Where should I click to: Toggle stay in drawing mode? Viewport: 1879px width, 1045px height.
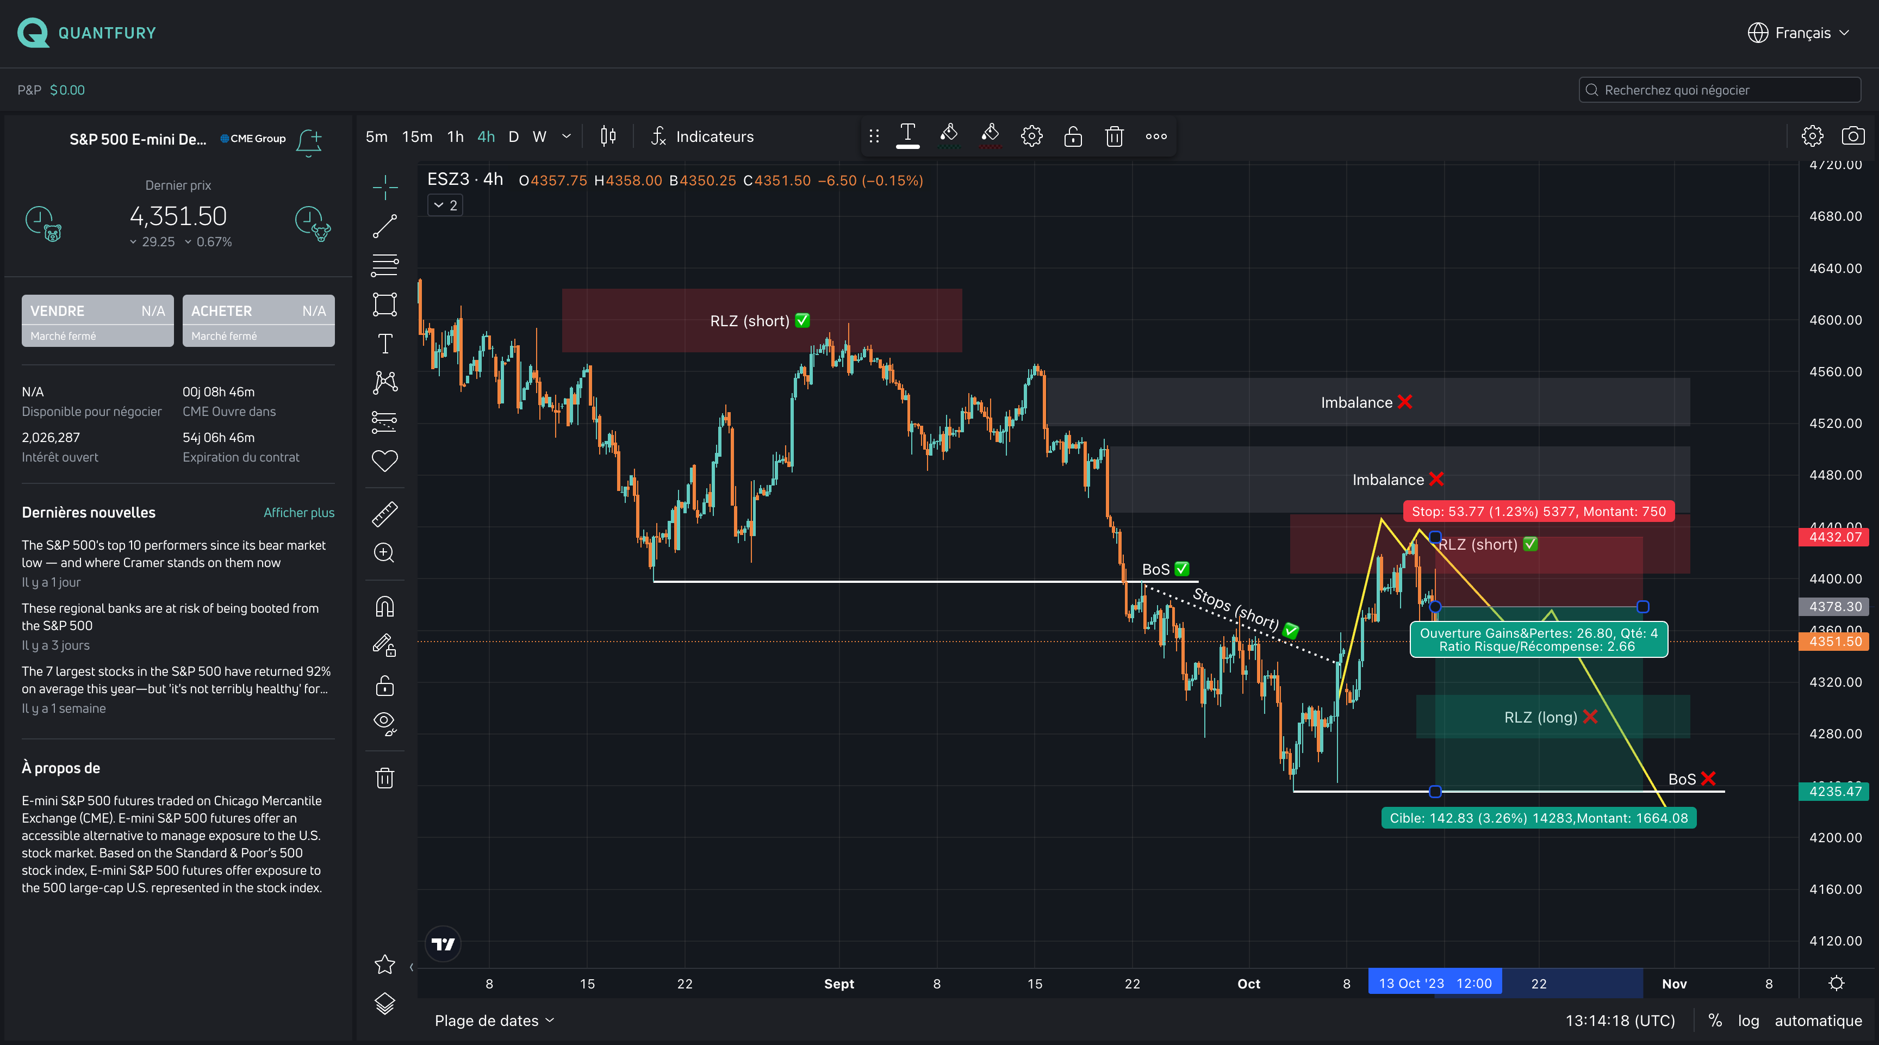click(x=384, y=645)
